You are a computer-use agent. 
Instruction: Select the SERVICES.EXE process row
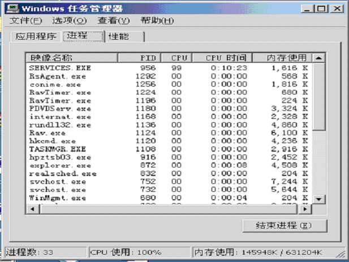[x=169, y=68]
